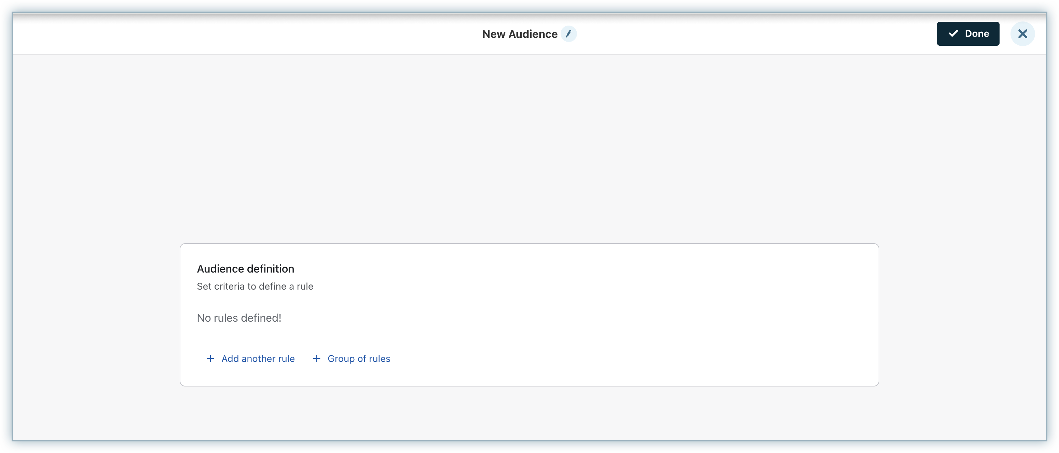Viewport: 1059px width, 453px height.
Task: Click the word 'Group' in Group of rules
Action: point(341,359)
